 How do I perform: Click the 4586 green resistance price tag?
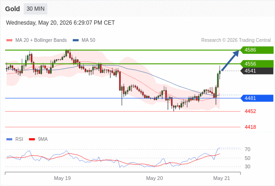[x=257, y=50]
